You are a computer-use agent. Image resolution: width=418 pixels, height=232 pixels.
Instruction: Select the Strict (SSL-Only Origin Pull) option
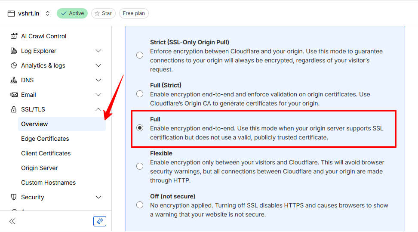(140, 55)
